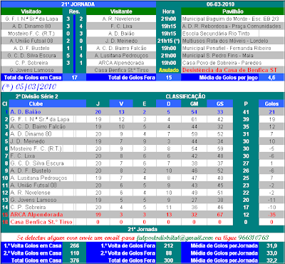The image size is (285, 264).
Task: Click the 'Total de Golos Fora' label above classification
Action: [131, 77]
